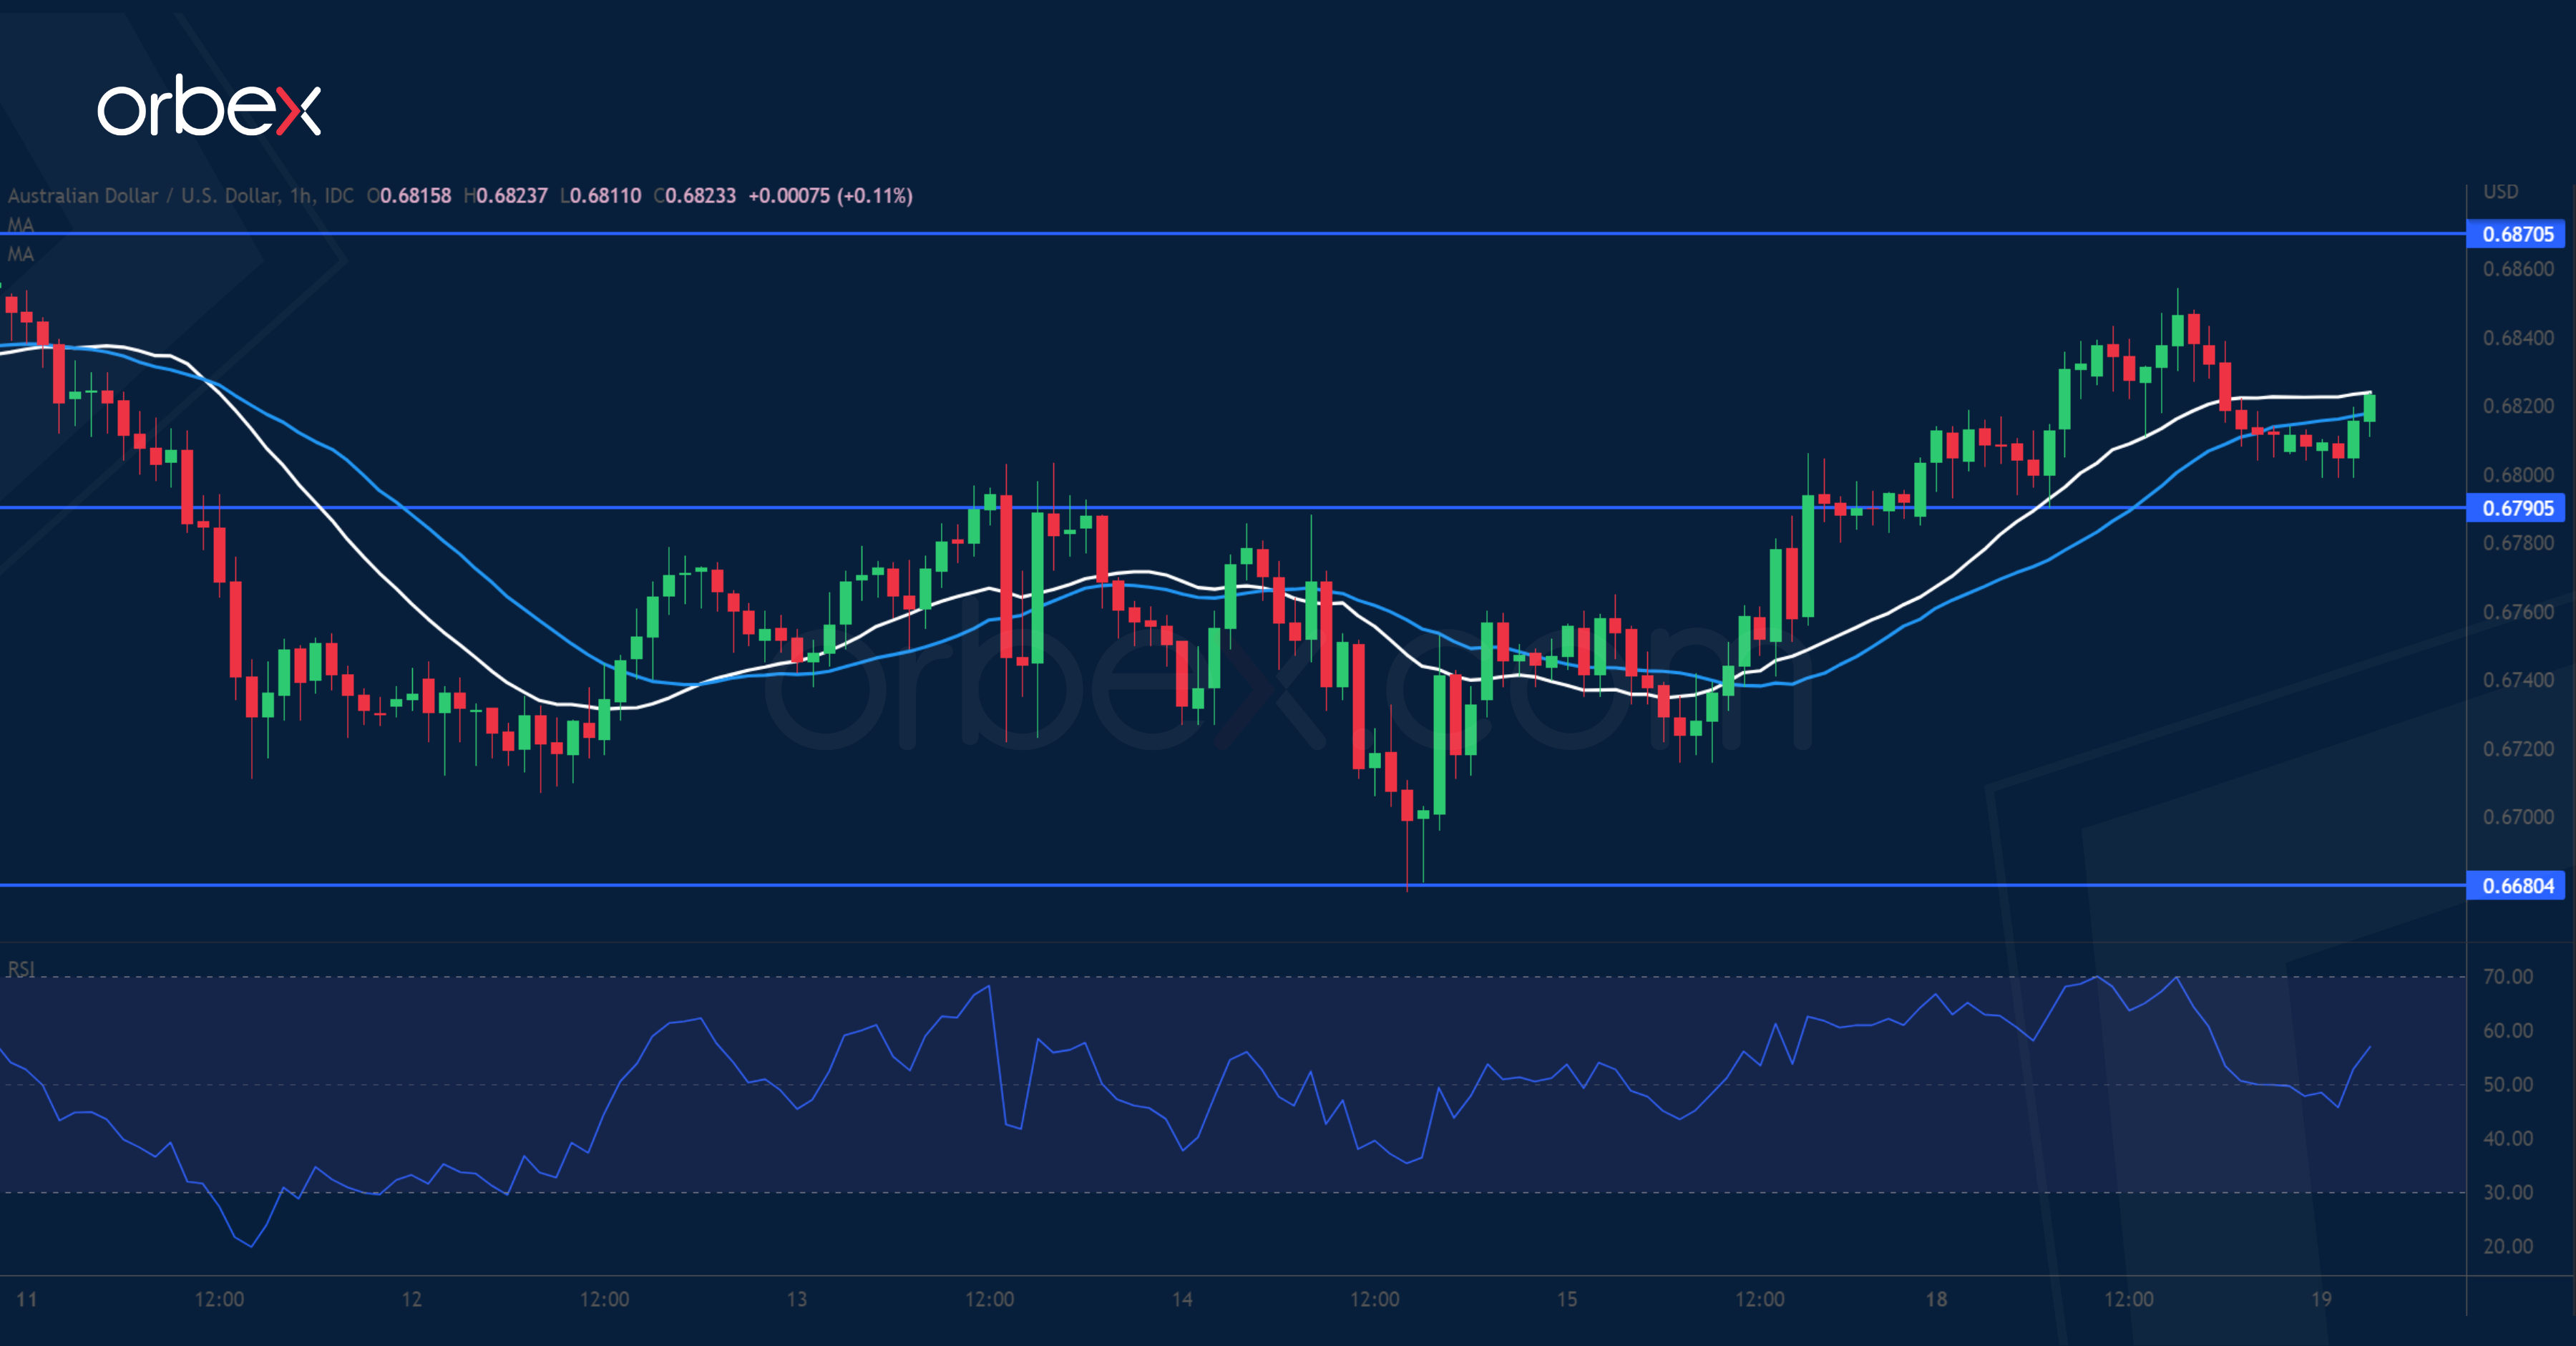Click the 0.68600 price scale value
Image resolution: width=2576 pixels, height=1346 pixels.
(2517, 269)
